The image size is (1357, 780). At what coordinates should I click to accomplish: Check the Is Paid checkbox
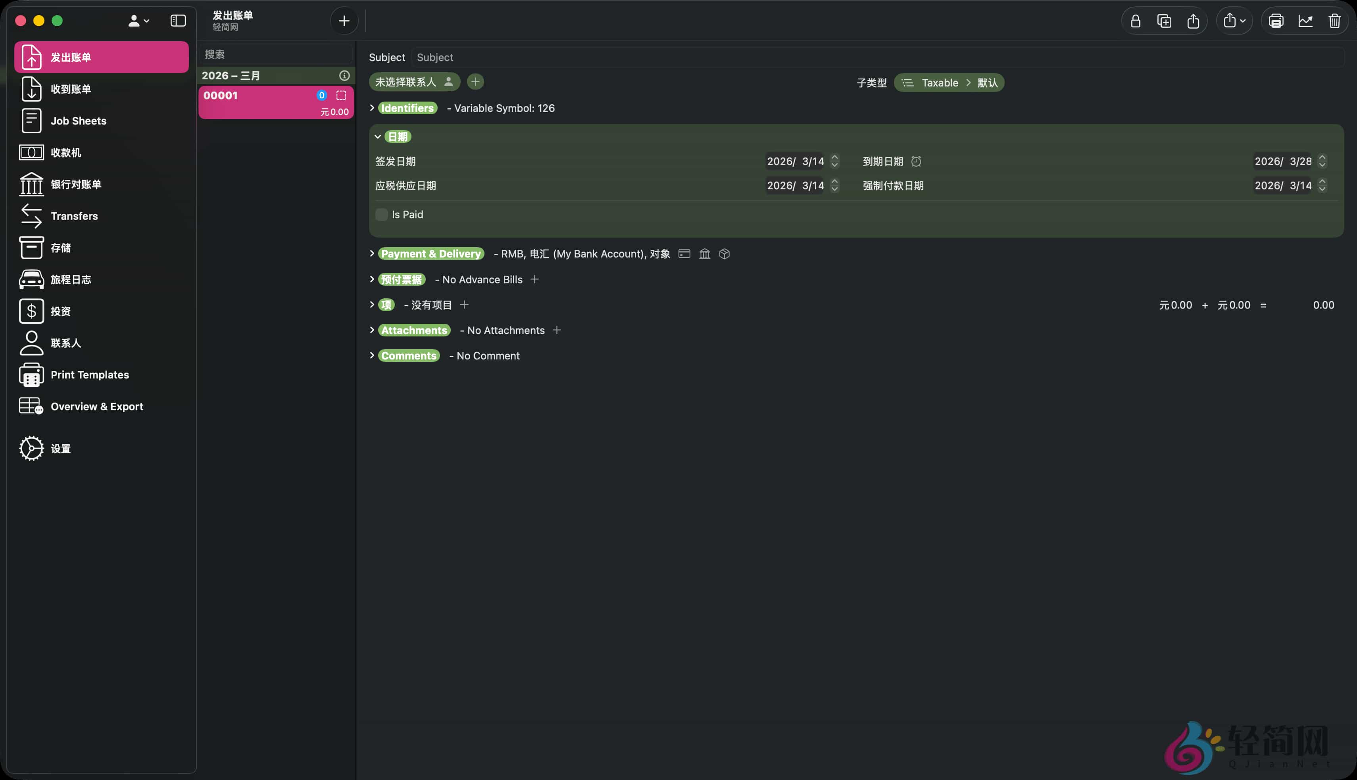pyautogui.click(x=381, y=215)
